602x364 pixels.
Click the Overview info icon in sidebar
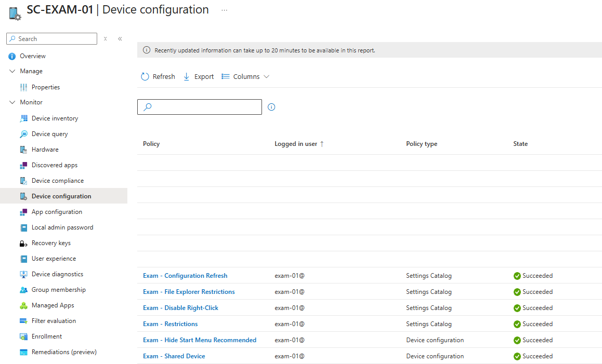pyautogui.click(x=12, y=56)
